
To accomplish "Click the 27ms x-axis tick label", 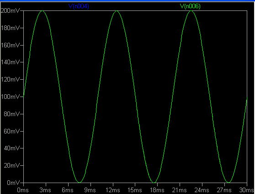I will coord(224,190).
